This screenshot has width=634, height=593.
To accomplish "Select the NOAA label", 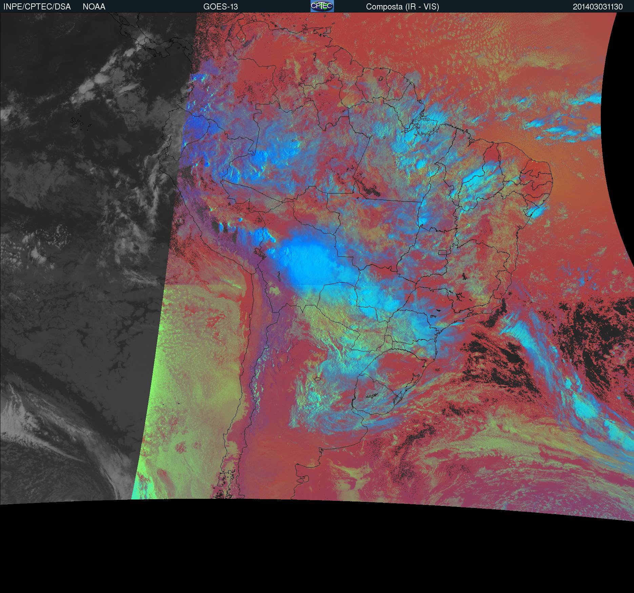I will (x=94, y=7).
